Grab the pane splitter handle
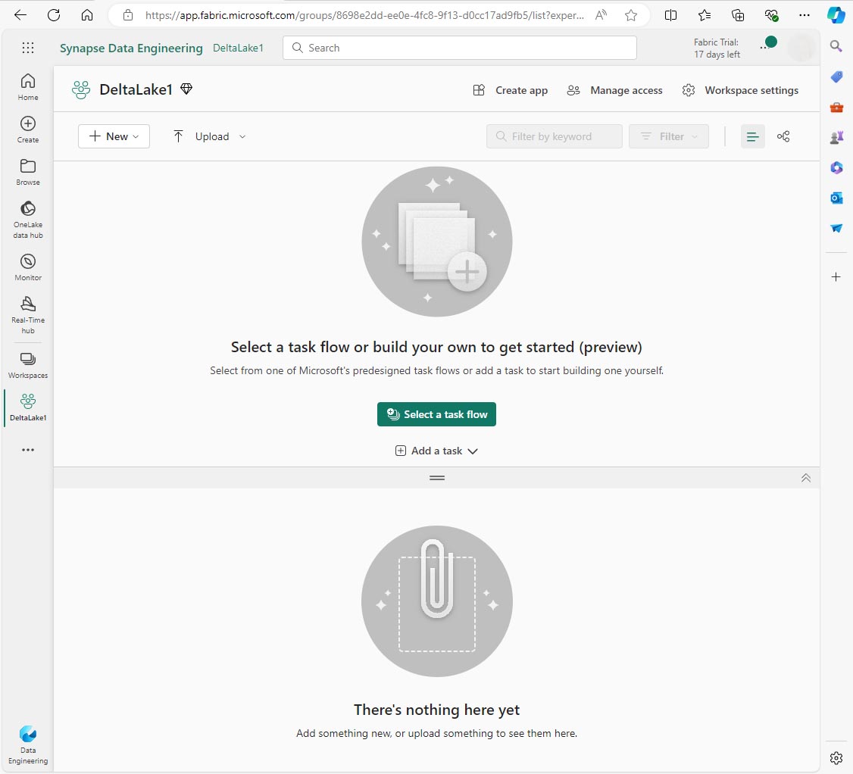Image resolution: width=853 pixels, height=774 pixels. tap(437, 478)
